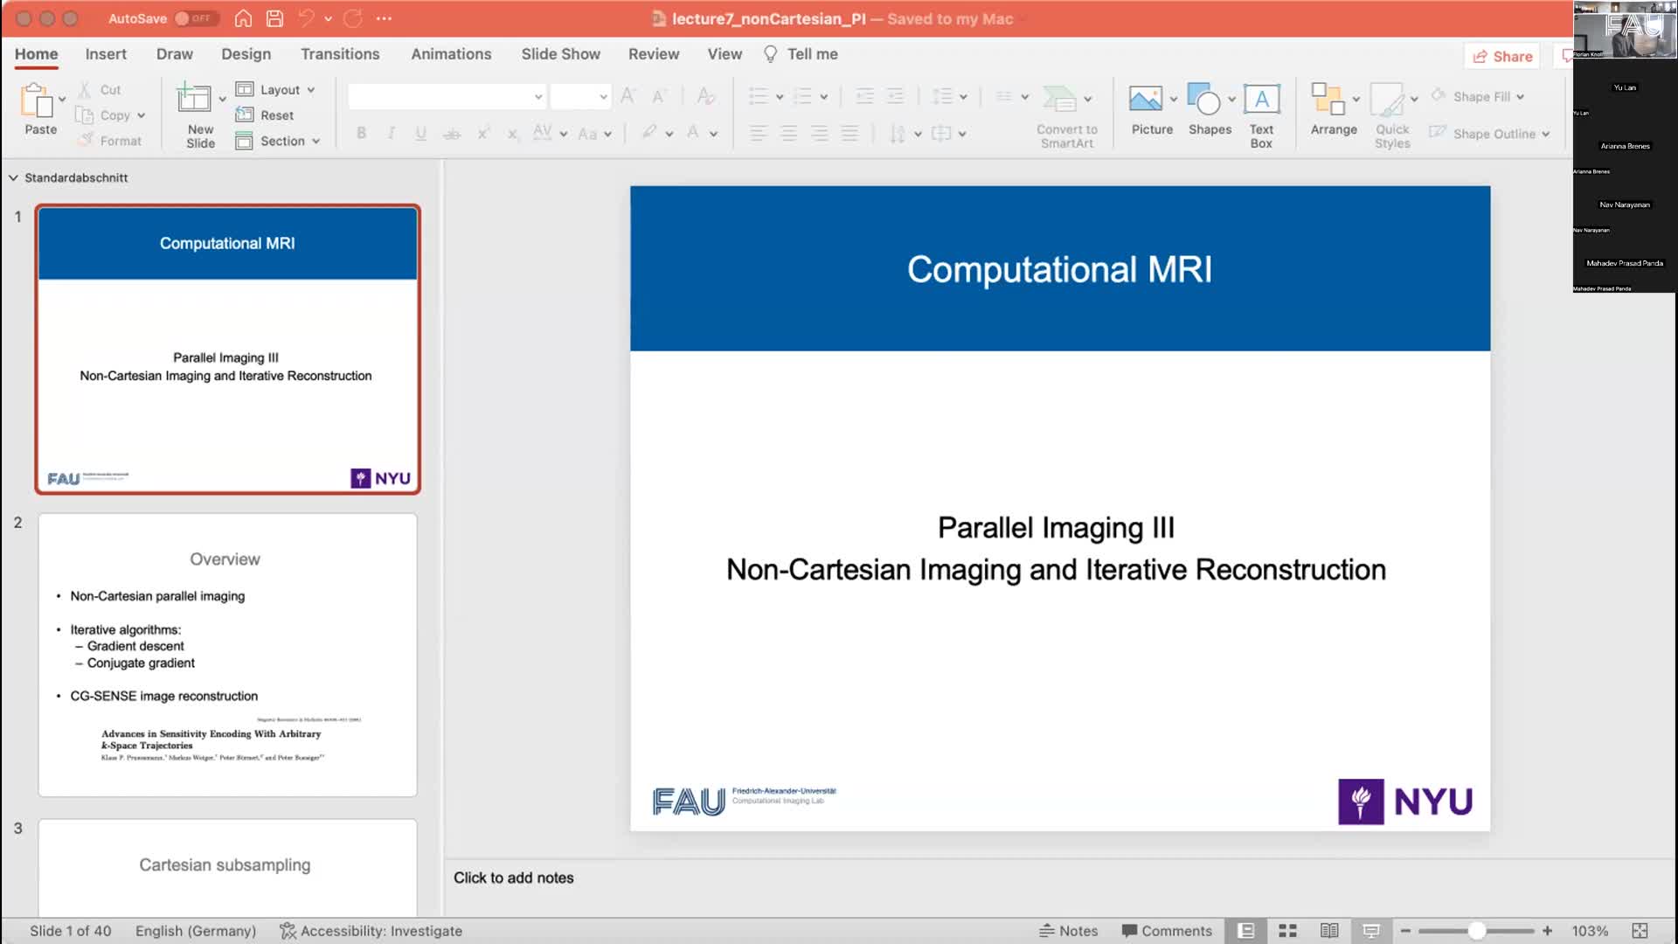Screen dimensions: 1678x944
Task: Open the Transitions tab
Action: [340, 54]
